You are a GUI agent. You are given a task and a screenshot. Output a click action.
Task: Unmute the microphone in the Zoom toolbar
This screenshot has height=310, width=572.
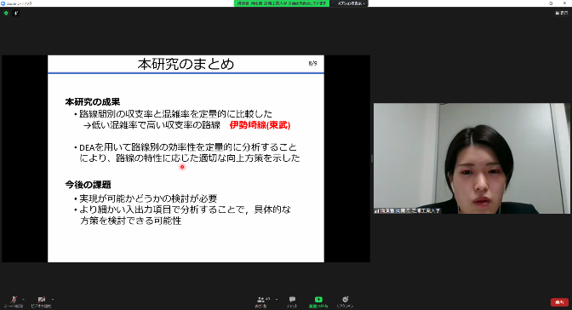[x=14, y=301]
